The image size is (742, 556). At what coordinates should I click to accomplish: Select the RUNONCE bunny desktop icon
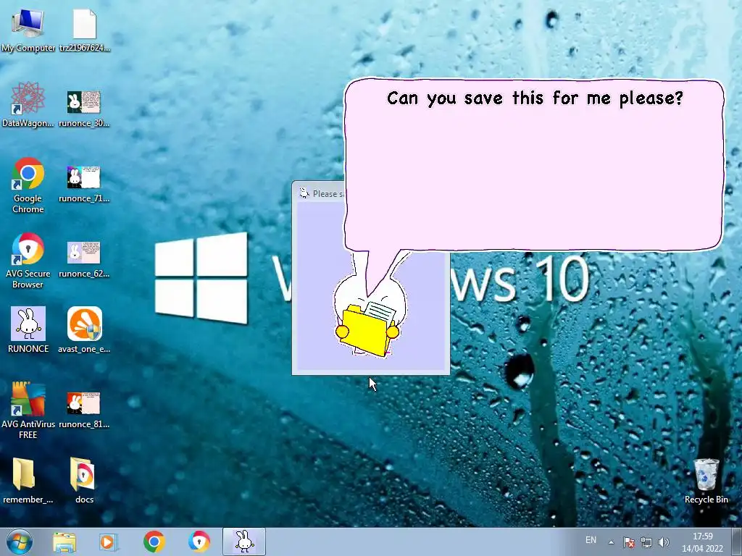pos(28,330)
